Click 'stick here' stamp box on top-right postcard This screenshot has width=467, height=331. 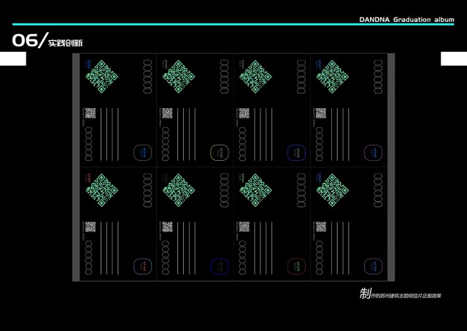373,153
